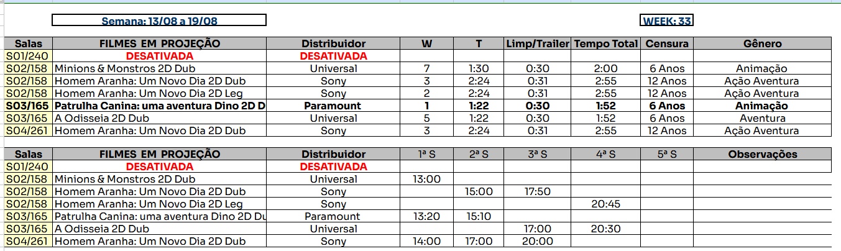Click the S04/261 room cell in bottom table

tap(29, 241)
